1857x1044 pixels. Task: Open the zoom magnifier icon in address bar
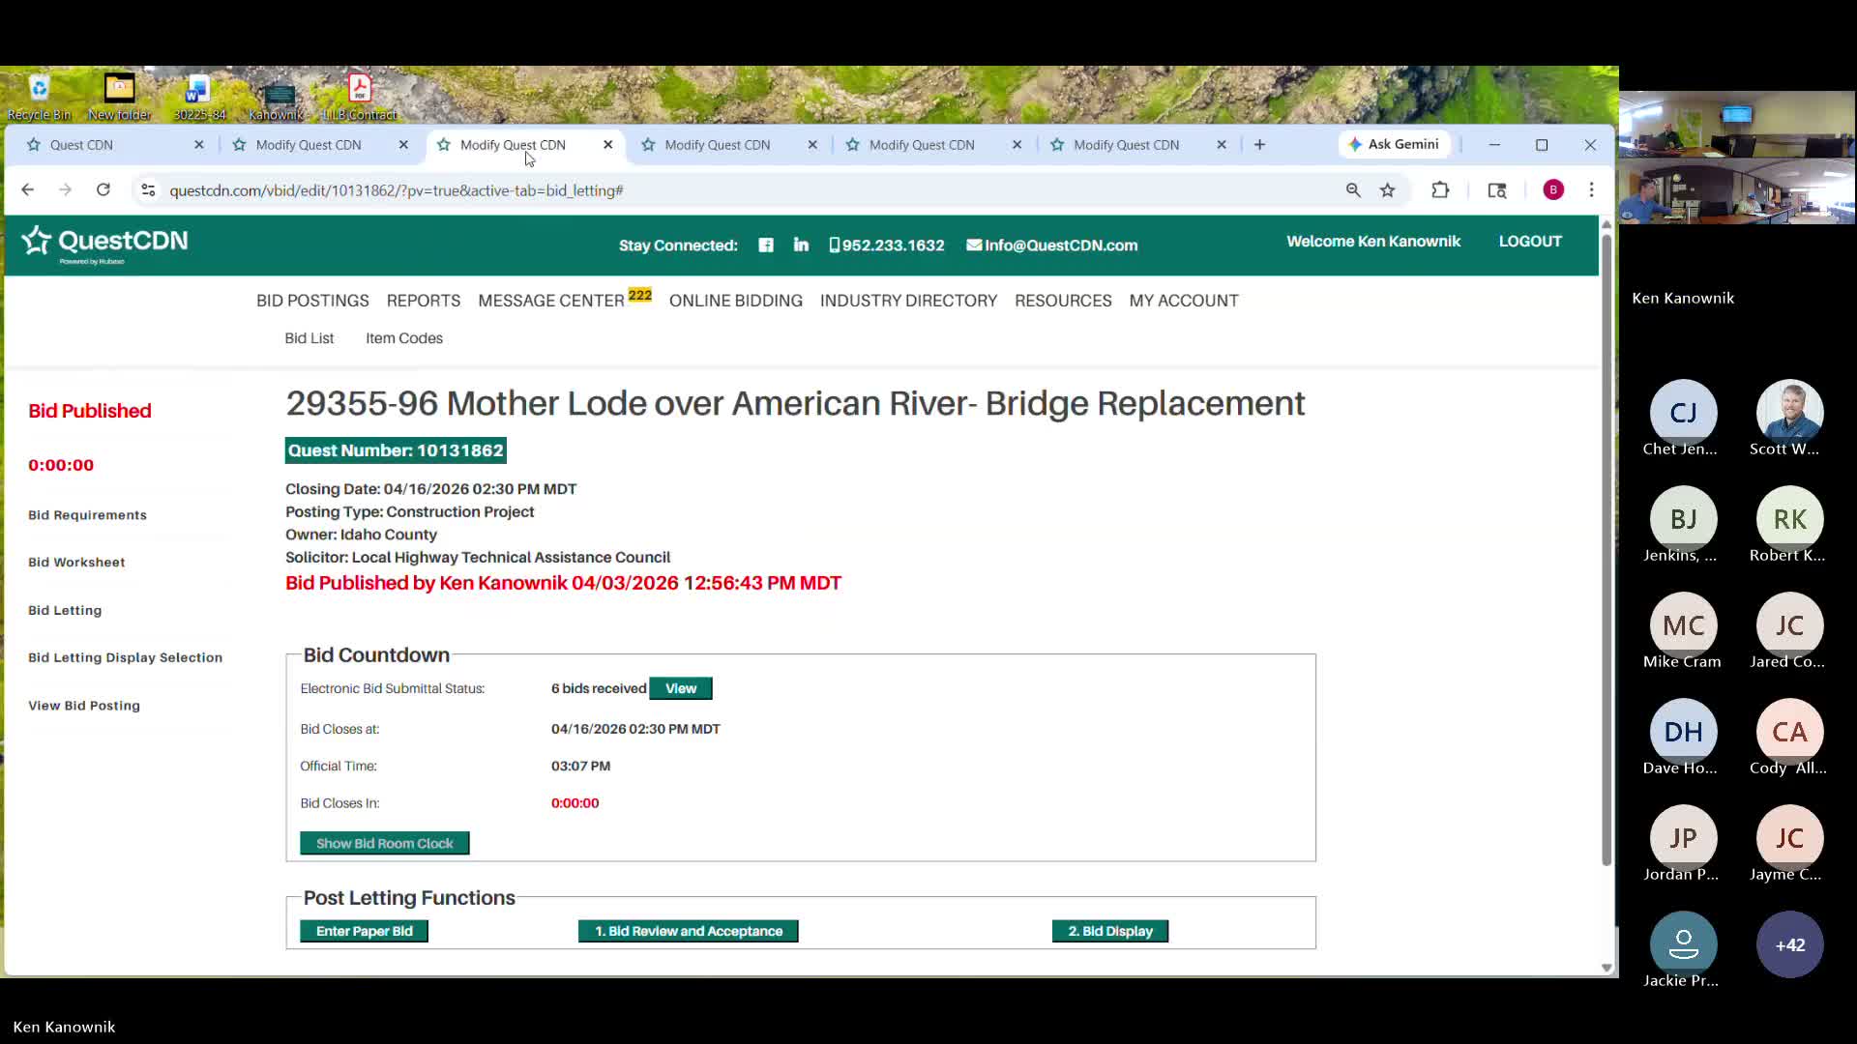(x=1353, y=190)
